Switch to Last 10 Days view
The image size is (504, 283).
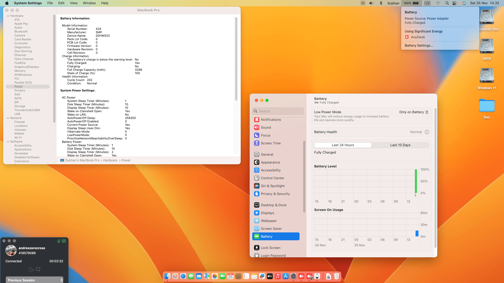[400, 145]
